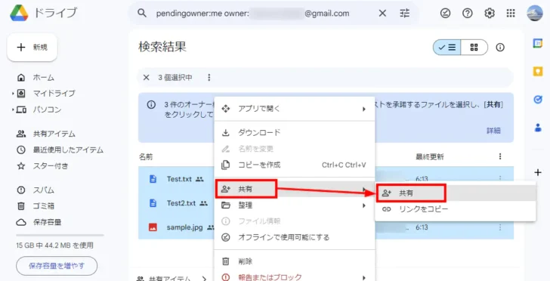Choose コピーを作成 from context menu

pyautogui.click(x=295, y=165)
